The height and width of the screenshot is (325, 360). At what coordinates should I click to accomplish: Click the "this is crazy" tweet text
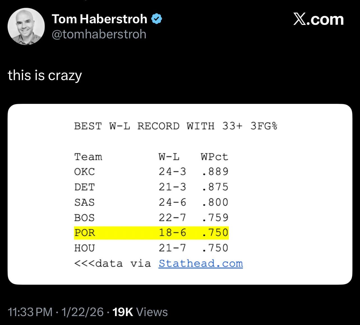coord(45,75)
